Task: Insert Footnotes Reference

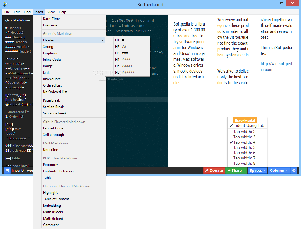Action: tap(69, 171)
